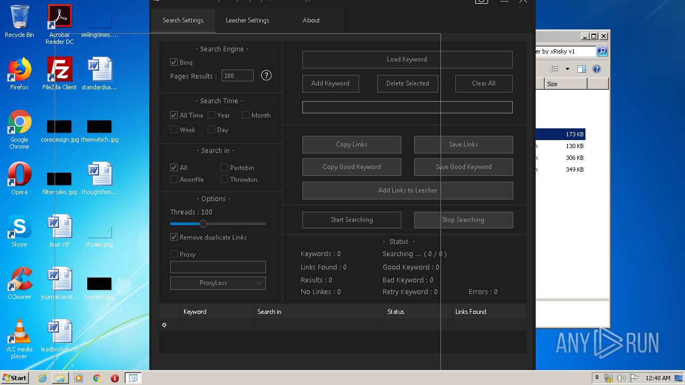
Task: Select themwhich.jpg file on desktop
Action: coord(100,132)
